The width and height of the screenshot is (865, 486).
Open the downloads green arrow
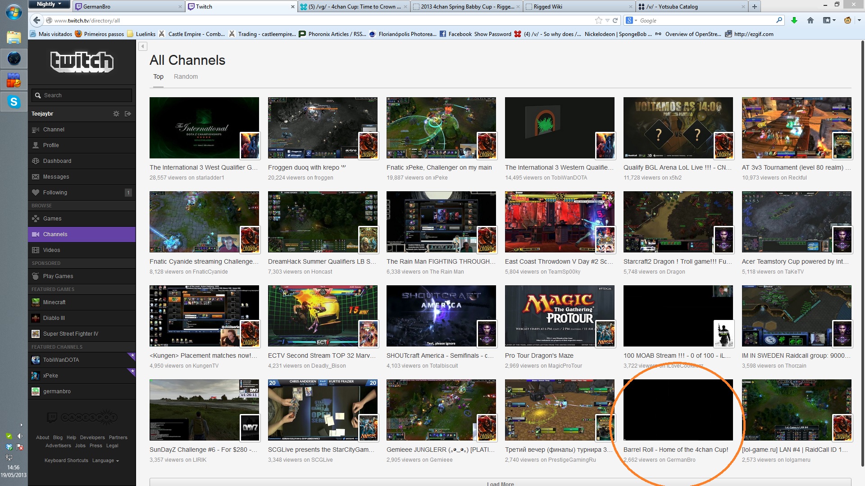(x=794, y=20)
